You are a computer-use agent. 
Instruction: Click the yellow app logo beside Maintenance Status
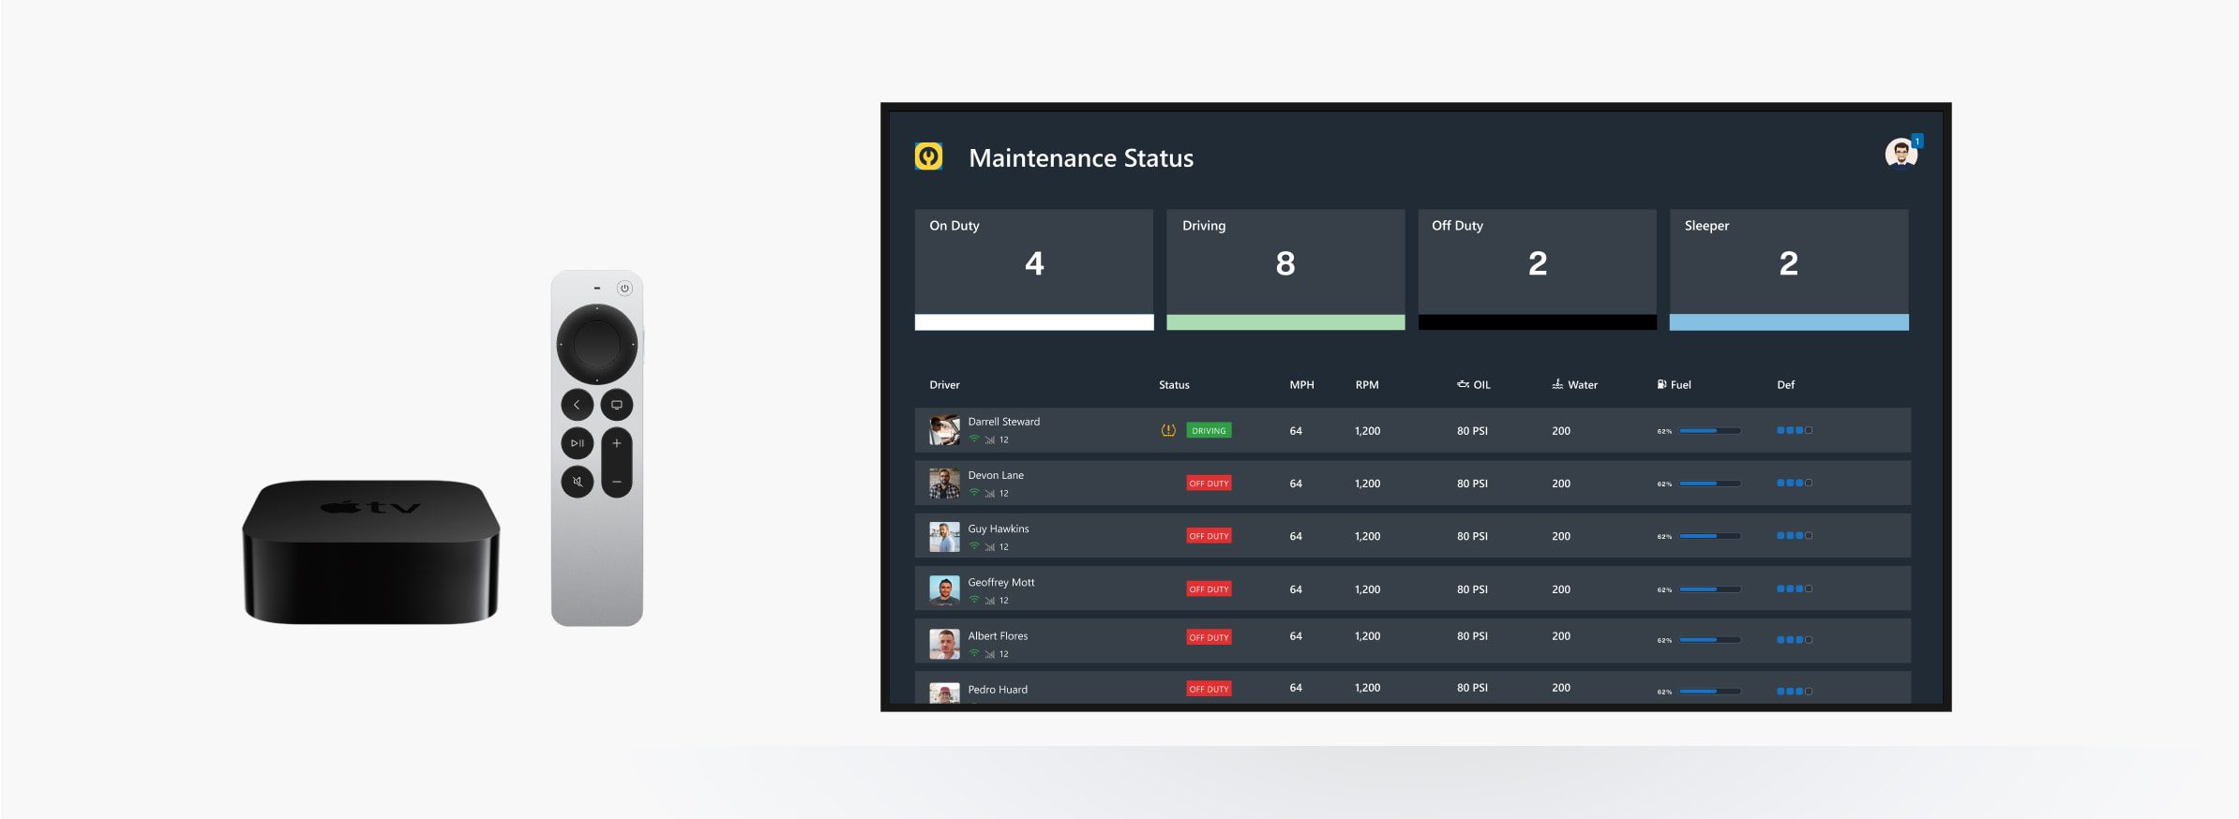click(x=928, y=156)
